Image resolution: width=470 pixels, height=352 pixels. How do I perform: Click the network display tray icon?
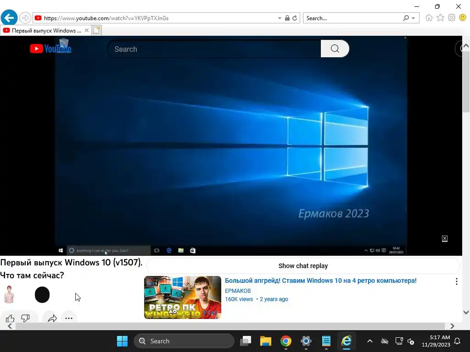click(399, 341)
